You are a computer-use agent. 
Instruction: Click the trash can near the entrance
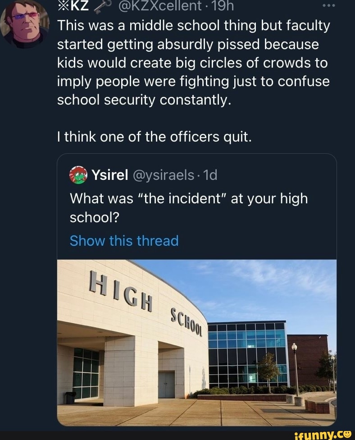(x=69, y=397)
